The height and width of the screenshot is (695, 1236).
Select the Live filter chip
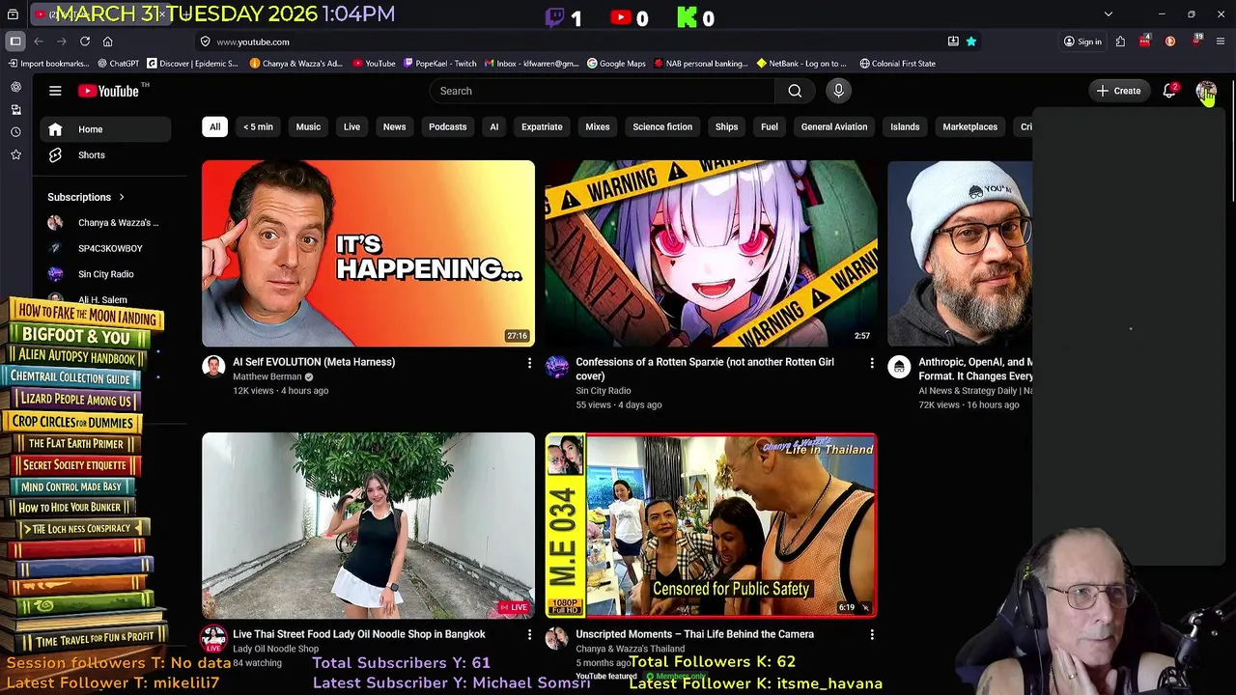point(351,126)
